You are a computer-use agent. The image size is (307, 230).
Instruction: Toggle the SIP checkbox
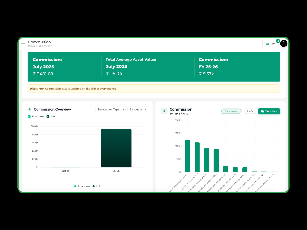(48, 116)
